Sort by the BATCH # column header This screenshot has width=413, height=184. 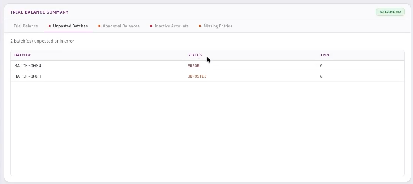23,55
